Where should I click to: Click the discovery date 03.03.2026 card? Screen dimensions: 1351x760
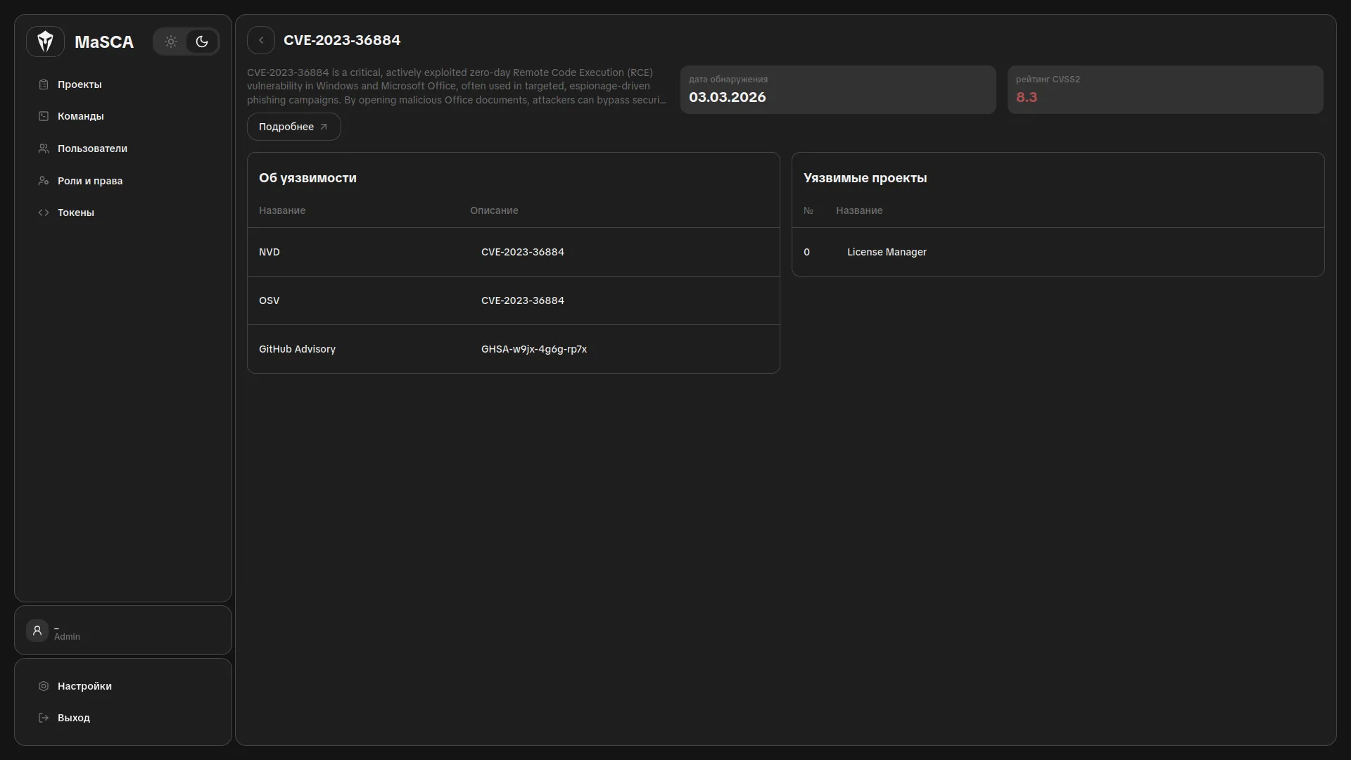pyautogui.click(x=837, y=89)
